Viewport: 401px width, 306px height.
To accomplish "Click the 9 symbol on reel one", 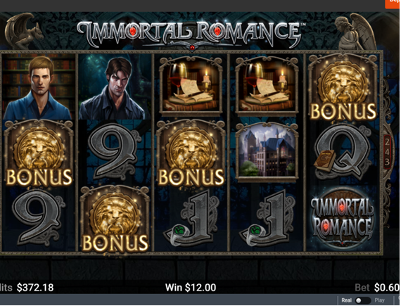I will tap(39, 218).
